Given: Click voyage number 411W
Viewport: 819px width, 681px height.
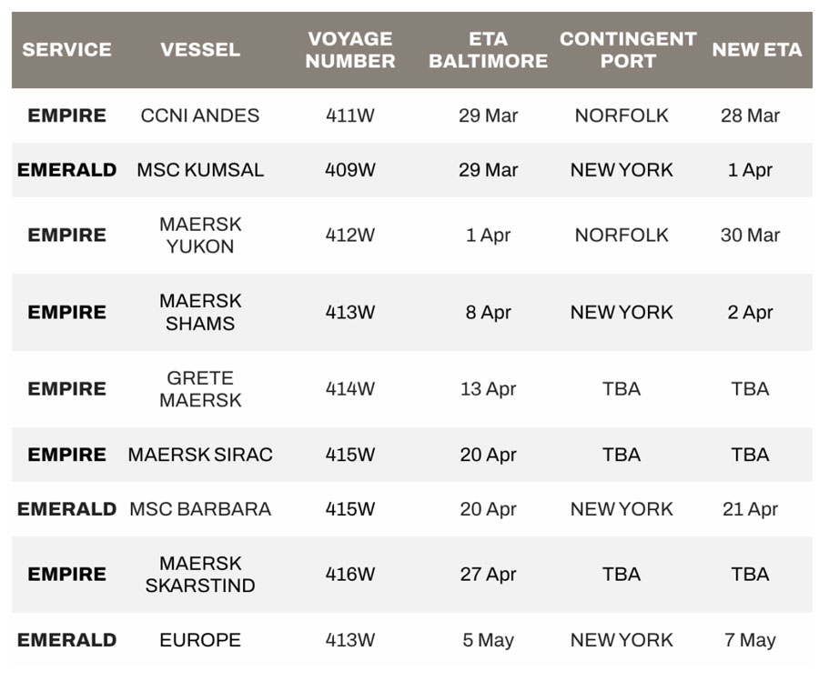Looking at the screenshot, I should pos(350,115).
